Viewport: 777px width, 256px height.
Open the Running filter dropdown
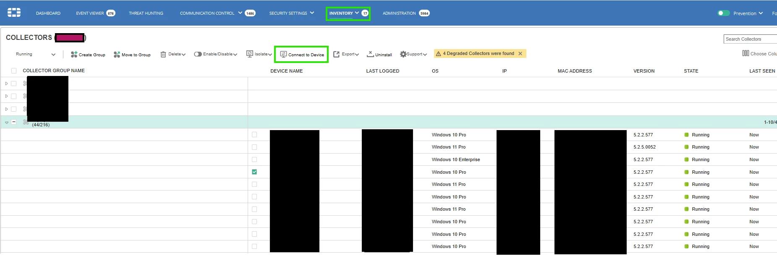click(x=36, y=54)
